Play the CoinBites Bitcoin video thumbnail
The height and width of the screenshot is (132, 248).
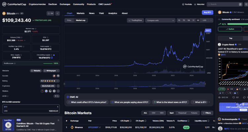8,125
